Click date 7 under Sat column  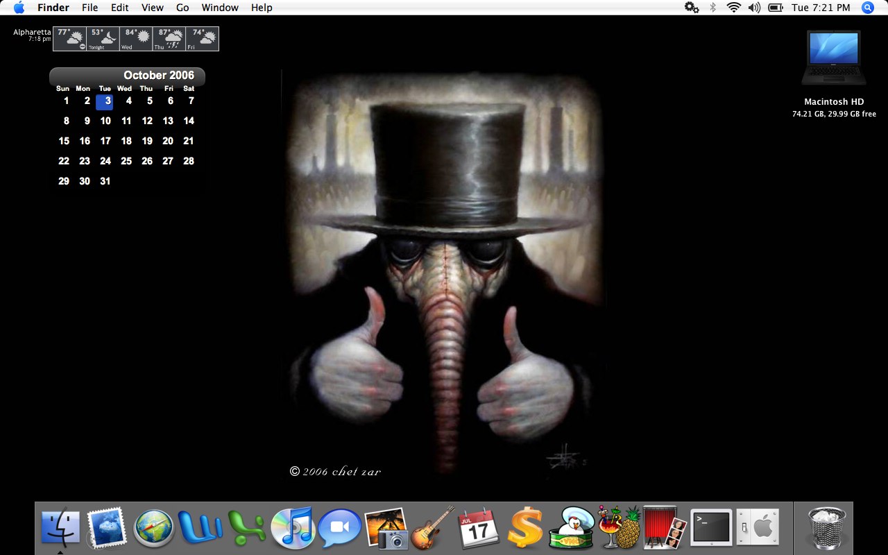click(x=191, y=101)
